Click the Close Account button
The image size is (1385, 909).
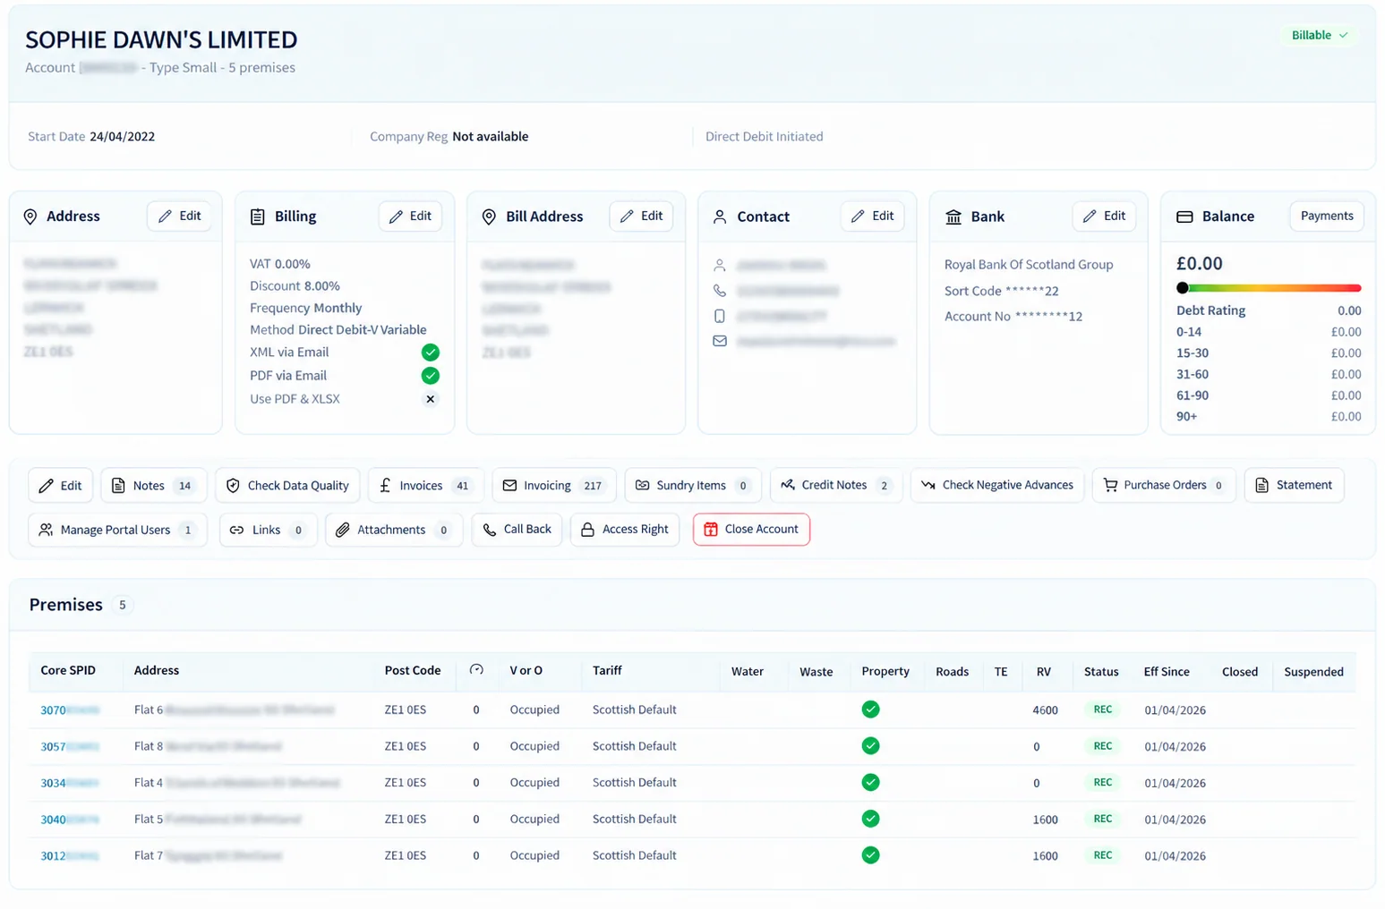coord(751,530)
